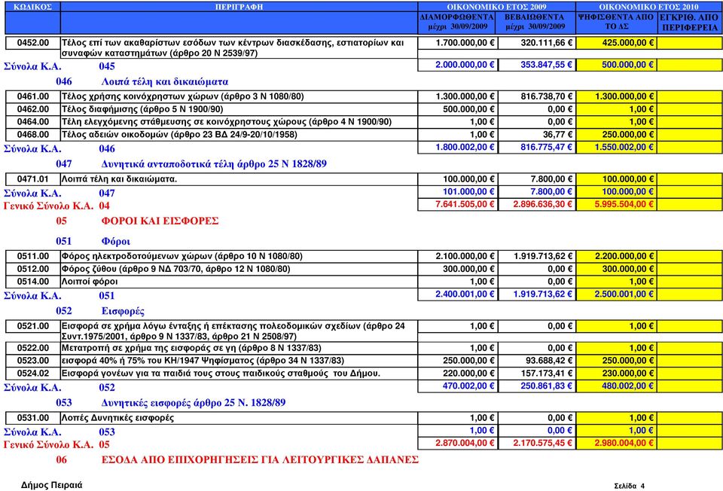Select code cell 0471.01
The image size is (723, 491).
(x=32, y=179)
